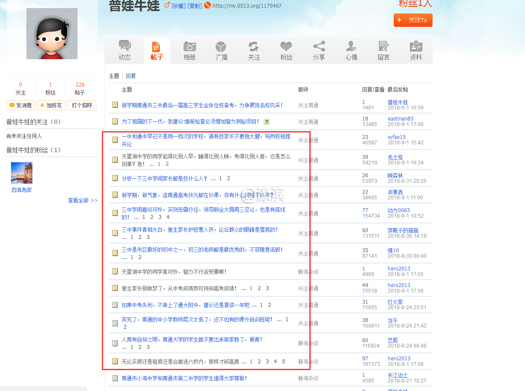Expand fan list via 查看全部 link
This screenshot has height=391, width=525.
83,200
